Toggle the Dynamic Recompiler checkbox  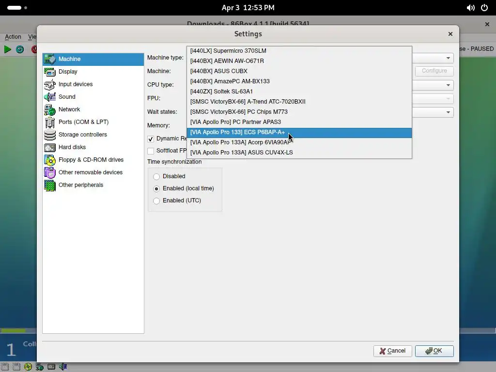click(151, 139)
